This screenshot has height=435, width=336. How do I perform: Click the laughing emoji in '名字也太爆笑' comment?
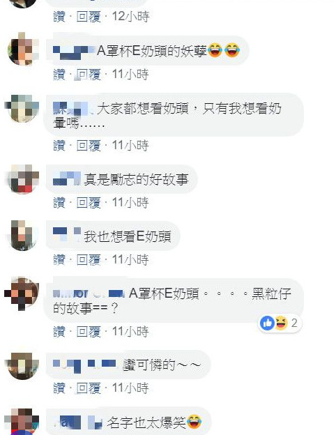[x=194, y=422]
